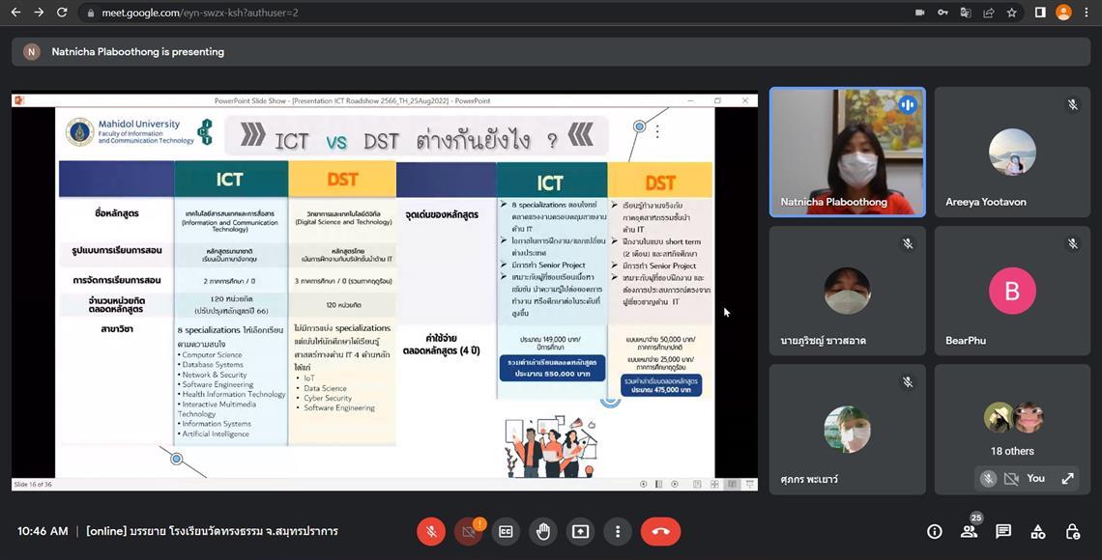Select Natnicha Plaboothong's video tile
Screen dimensions: 1102x560
[847, 153]
